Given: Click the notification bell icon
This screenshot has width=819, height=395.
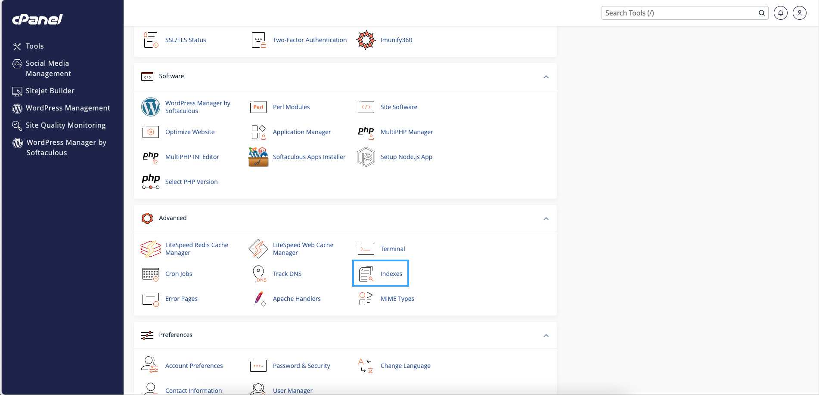Looking at the screenshot, I should coord(781,12).
